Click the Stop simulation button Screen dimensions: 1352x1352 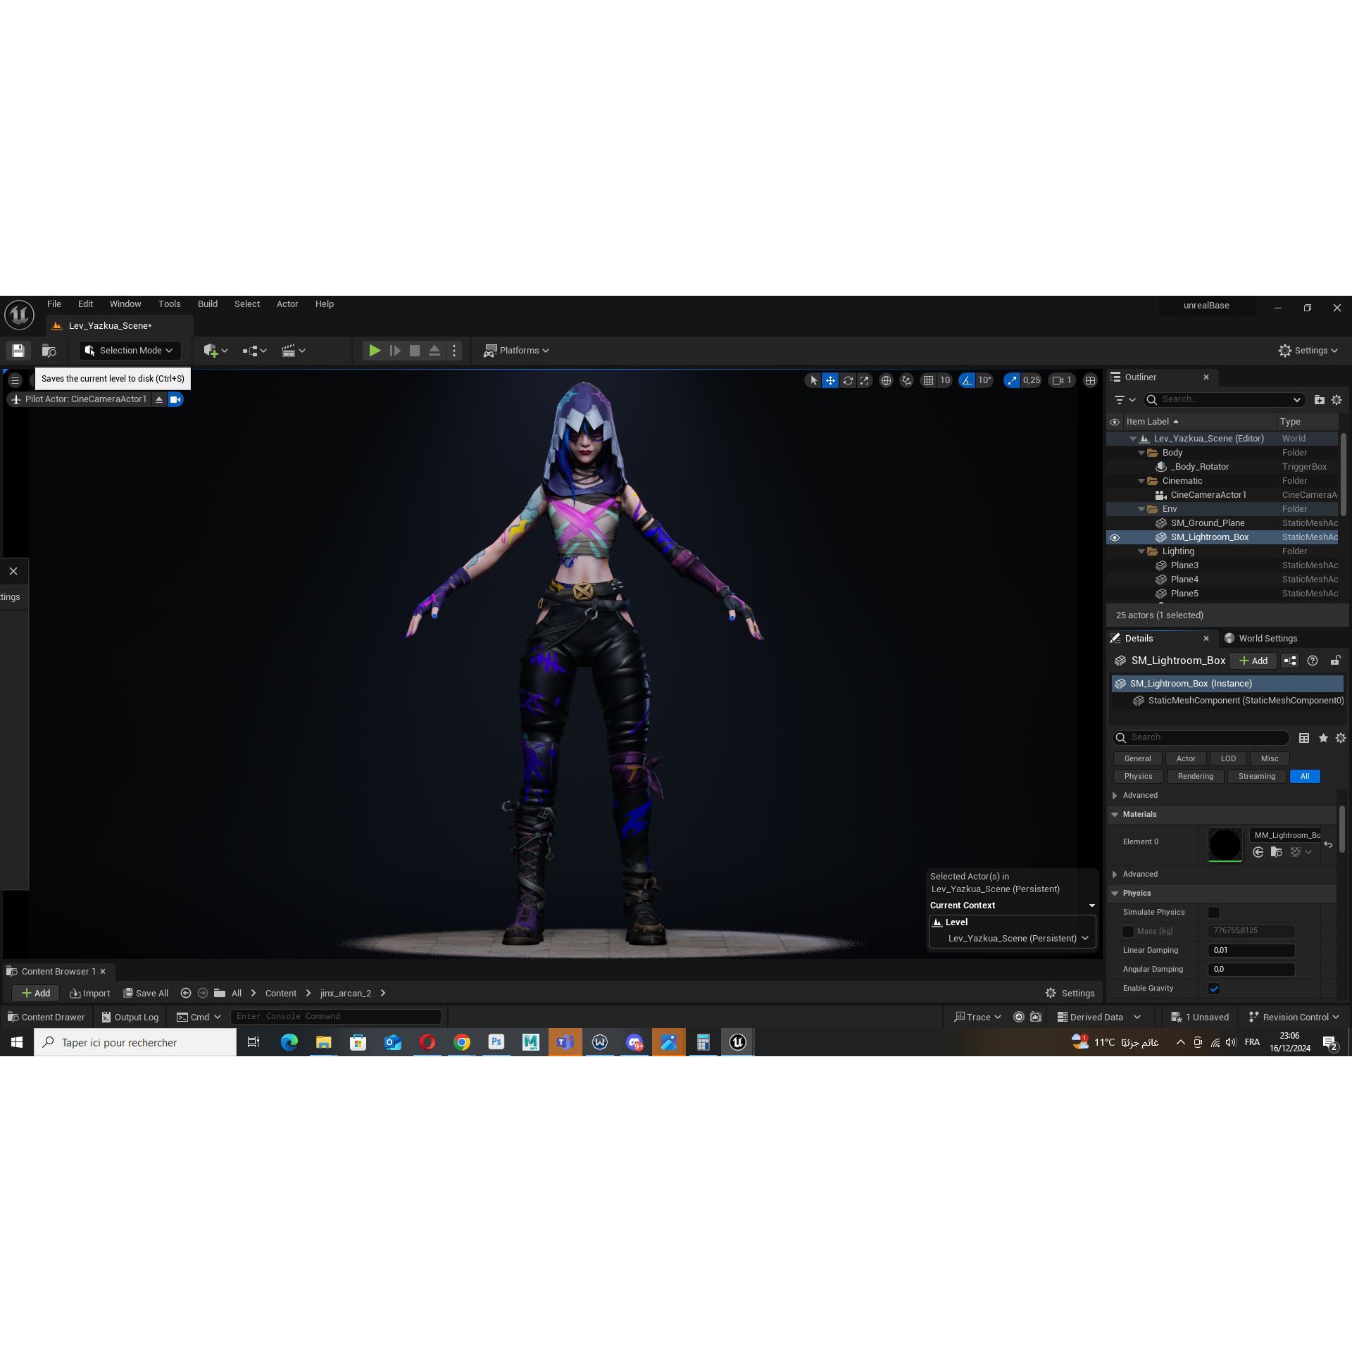click(x=415, y=350)
